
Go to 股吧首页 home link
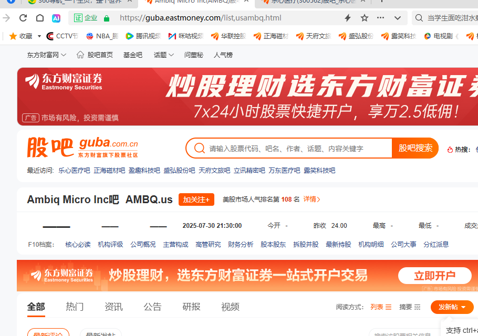click(x=95, y=55)
